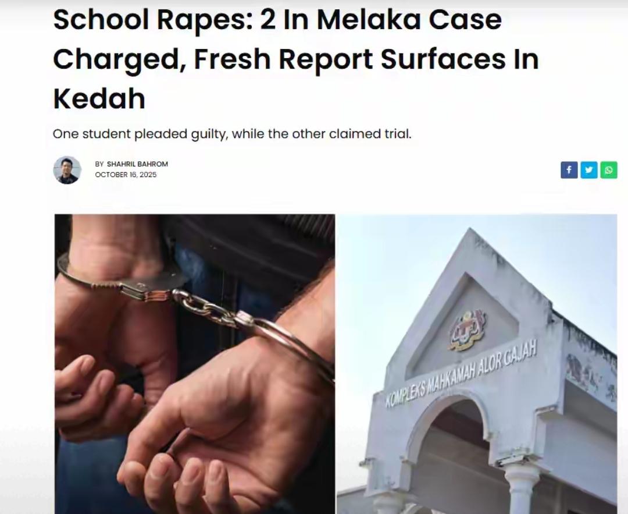
Task: Click the word Kedah in headline
Action: pos(99,98)
